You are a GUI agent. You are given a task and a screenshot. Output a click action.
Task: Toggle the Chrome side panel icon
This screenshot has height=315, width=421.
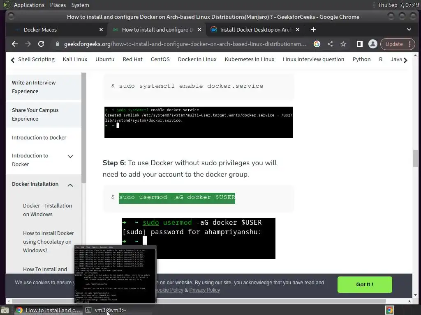[x=359, y=44]
